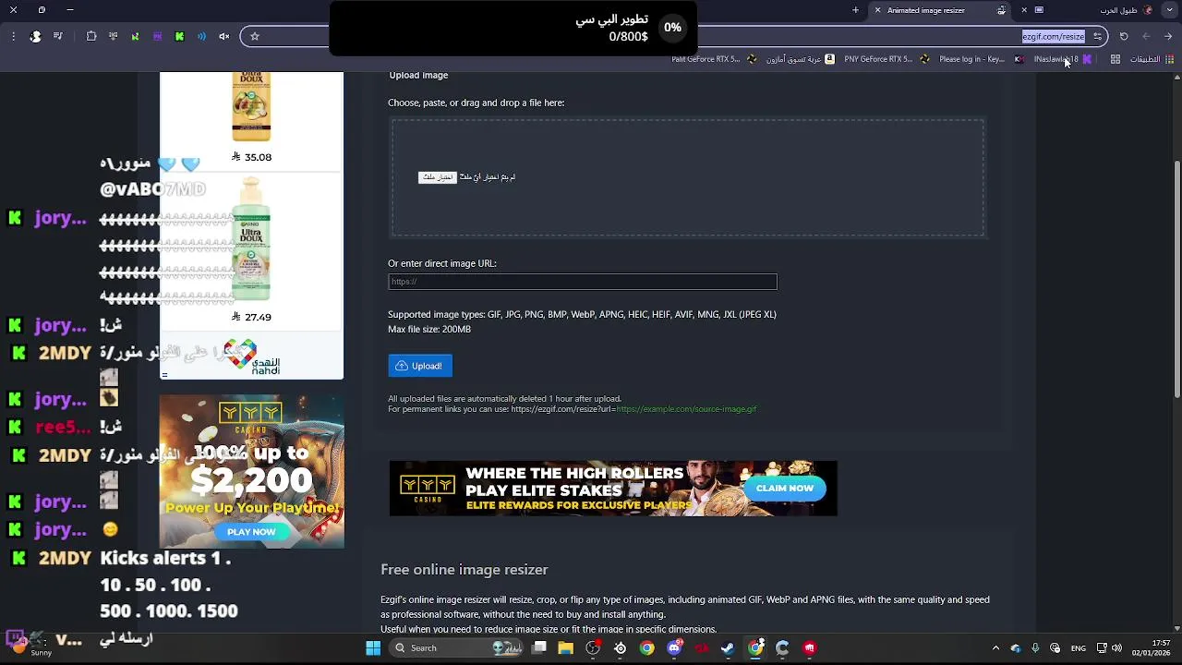Open the Ultra Doux product priced 27.49

pos(251,249)
